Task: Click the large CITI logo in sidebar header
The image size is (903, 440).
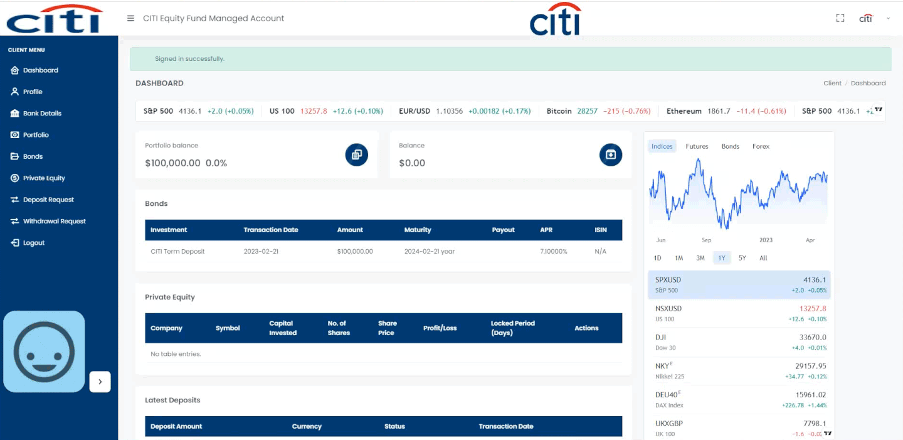Action: pos(55,19)
